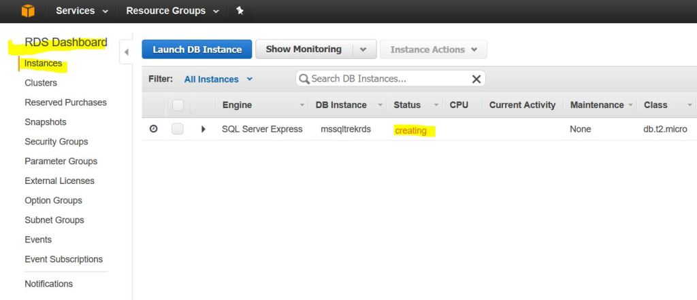Toggle the select-all checkbox in header
The width and height of the screenshot is (697, 300).
click(x=178, y=105)
